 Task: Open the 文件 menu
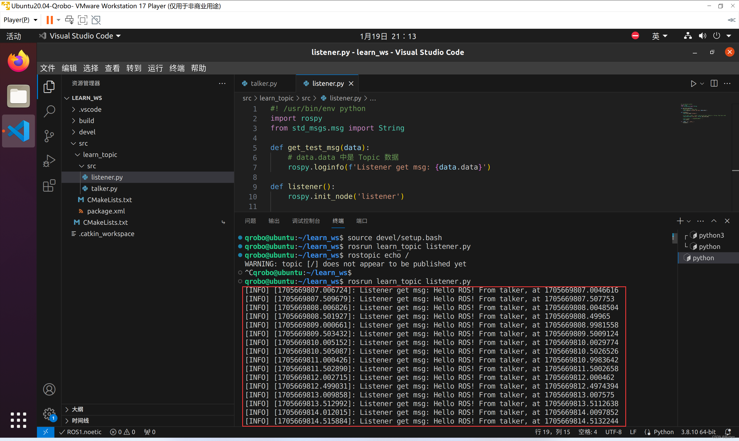(47, 68)
